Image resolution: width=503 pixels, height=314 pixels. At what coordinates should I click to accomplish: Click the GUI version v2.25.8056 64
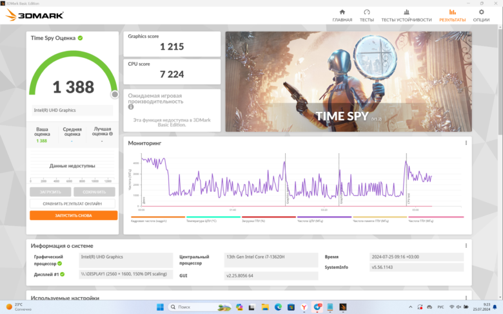271,275
